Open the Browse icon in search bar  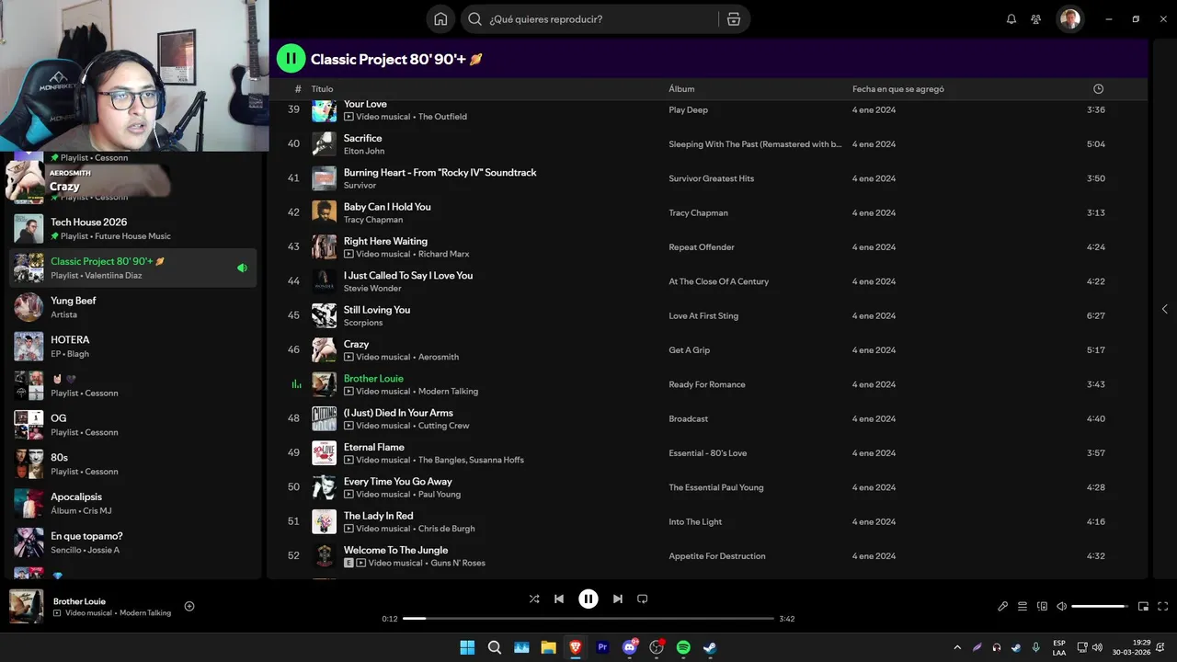(x=733, y=18)
